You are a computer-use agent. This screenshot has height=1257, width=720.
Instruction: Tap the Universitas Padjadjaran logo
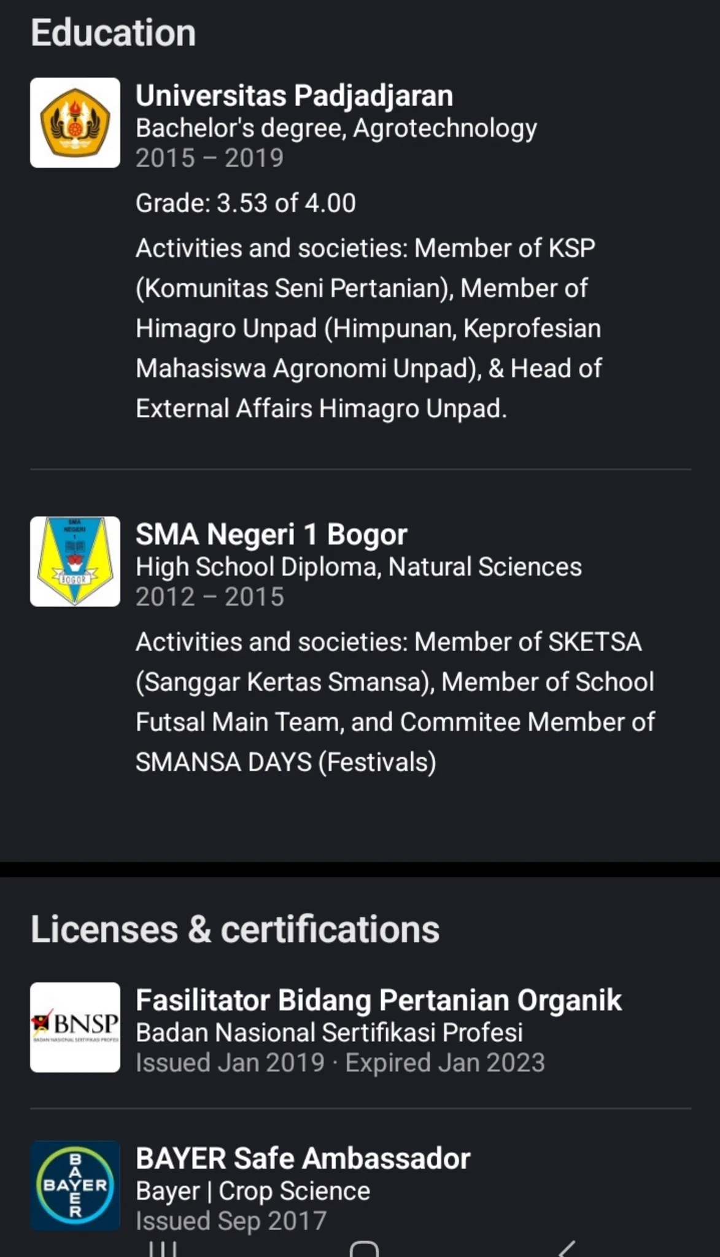[75, 123]
